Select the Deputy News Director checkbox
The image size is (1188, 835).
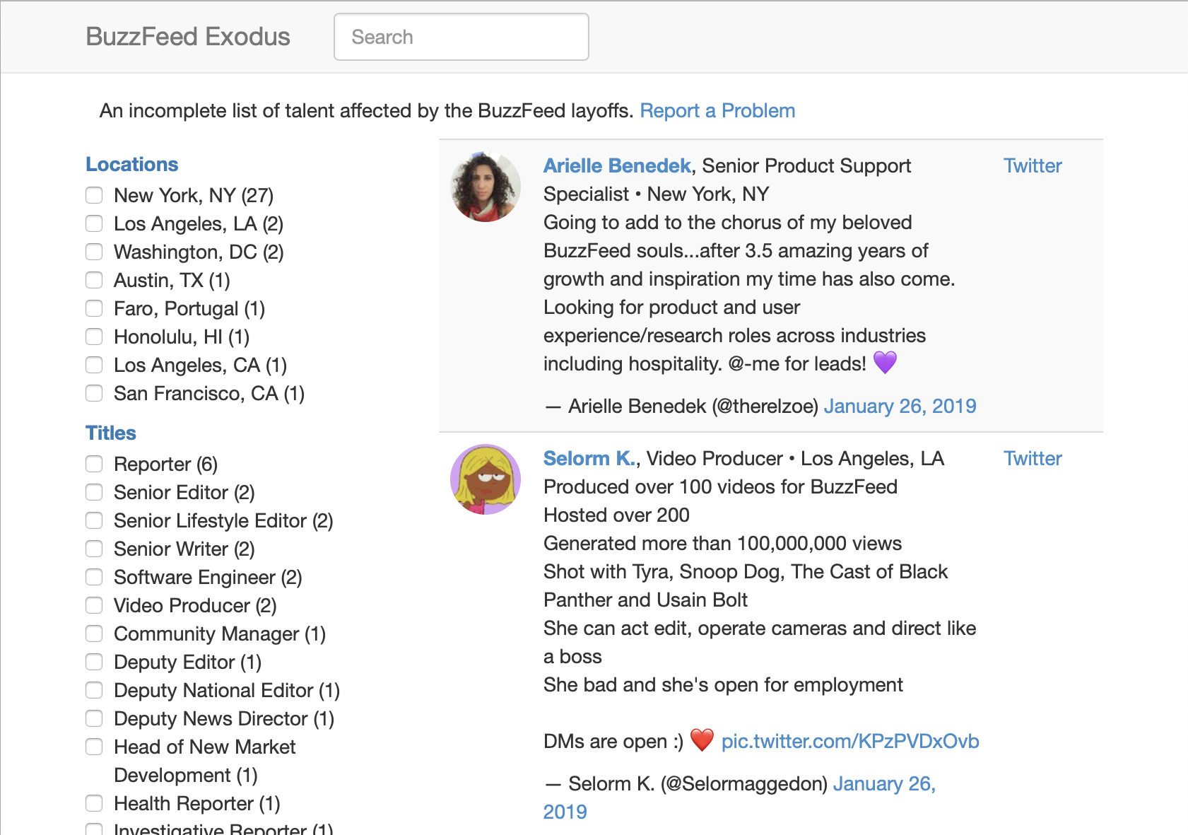click(x=94, y=718)
